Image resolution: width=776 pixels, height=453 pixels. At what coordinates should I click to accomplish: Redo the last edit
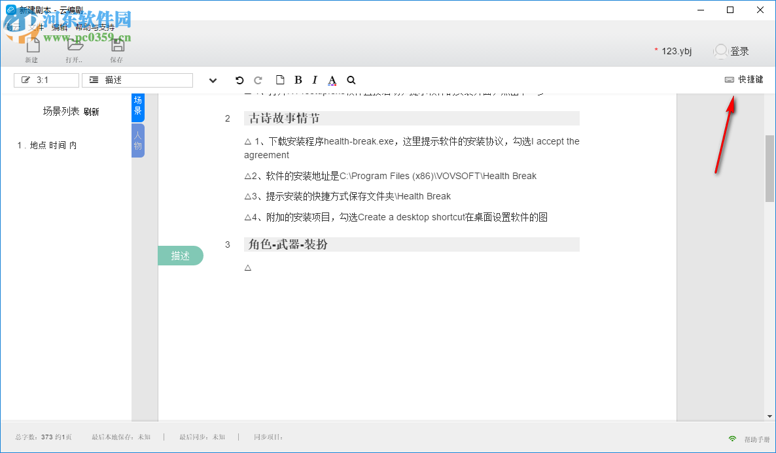258,80
